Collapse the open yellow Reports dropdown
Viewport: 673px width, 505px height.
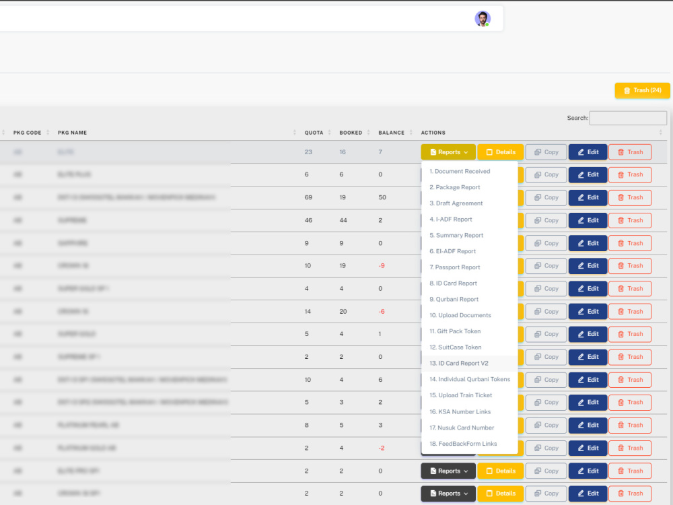pyautogui.click(x=448, y=152)
